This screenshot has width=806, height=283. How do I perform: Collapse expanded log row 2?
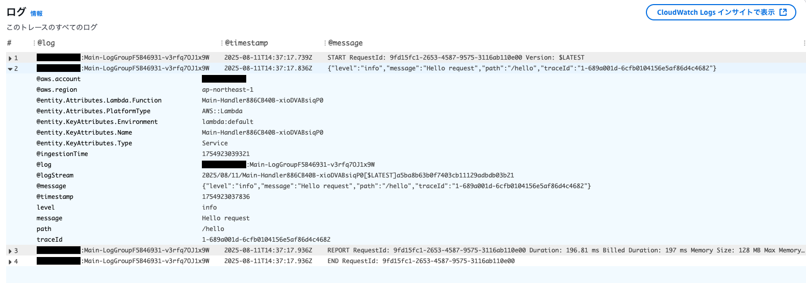(x=10, y=69)
